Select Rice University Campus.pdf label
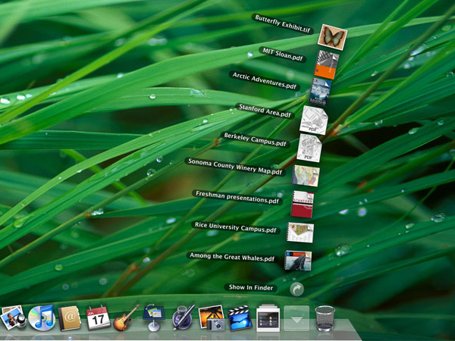Image resolution: width=455 pixels, height=341 pixels. 235,227
